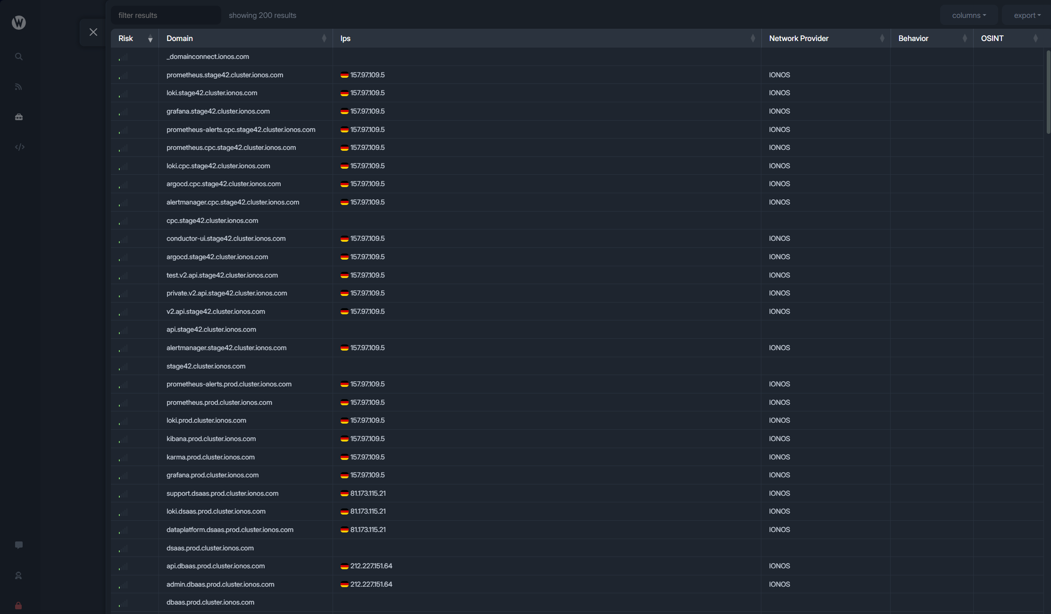Viewport: 1051px width, 614px height.
Task: Select domain prometheus.cpc.stage42.cluster.ionos.com
Action: pyautogui.click(x=231, y=147)
